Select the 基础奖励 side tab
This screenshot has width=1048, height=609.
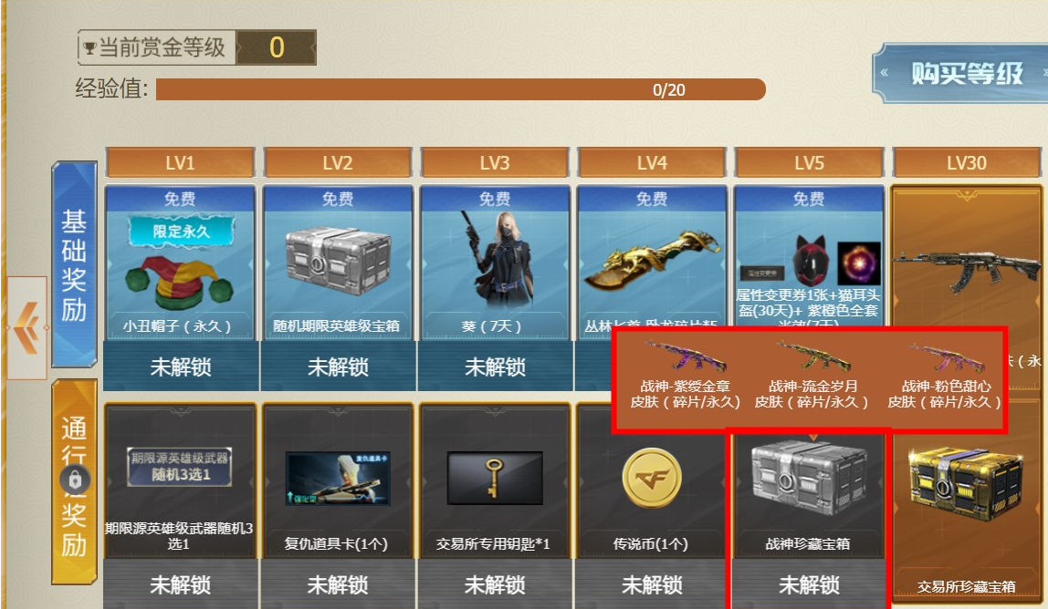(74, 264)
